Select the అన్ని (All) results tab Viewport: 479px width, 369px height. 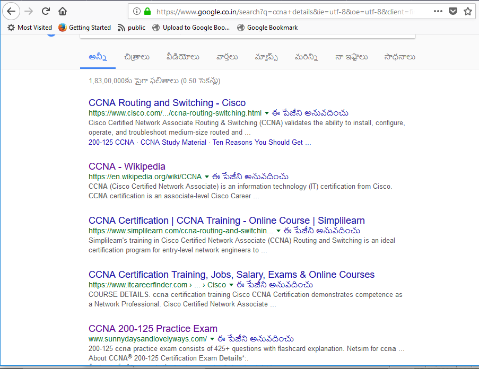(98, 57)
